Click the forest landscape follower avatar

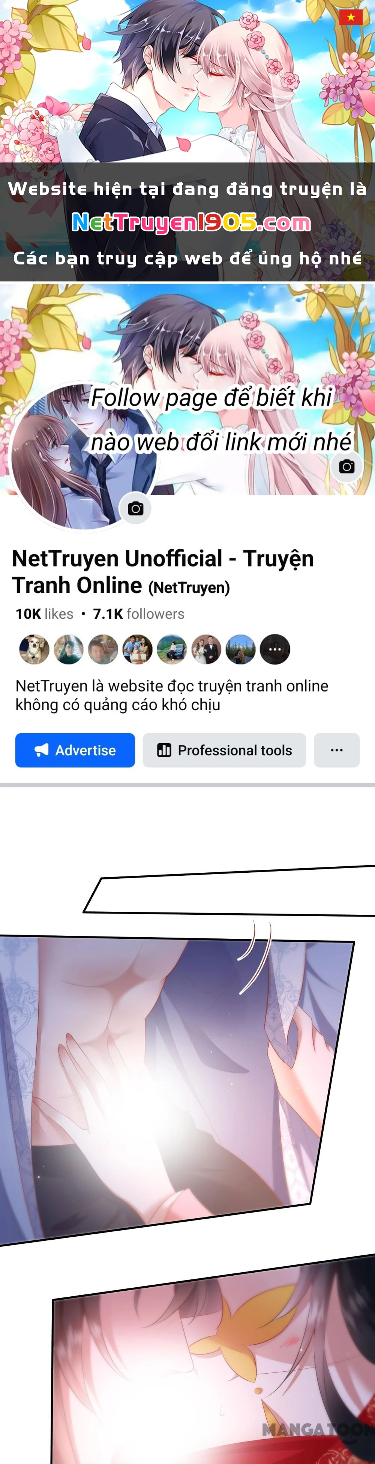240,649
